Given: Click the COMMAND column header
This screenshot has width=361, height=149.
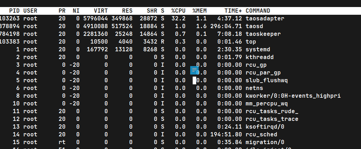Looking at the screenshot, I should [x=258, y=11].
